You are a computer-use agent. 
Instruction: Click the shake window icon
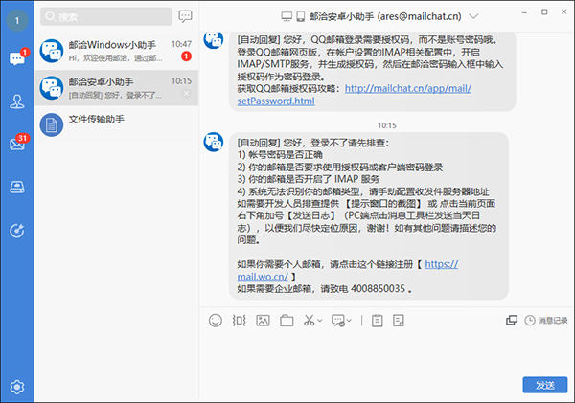click(239, 321)
